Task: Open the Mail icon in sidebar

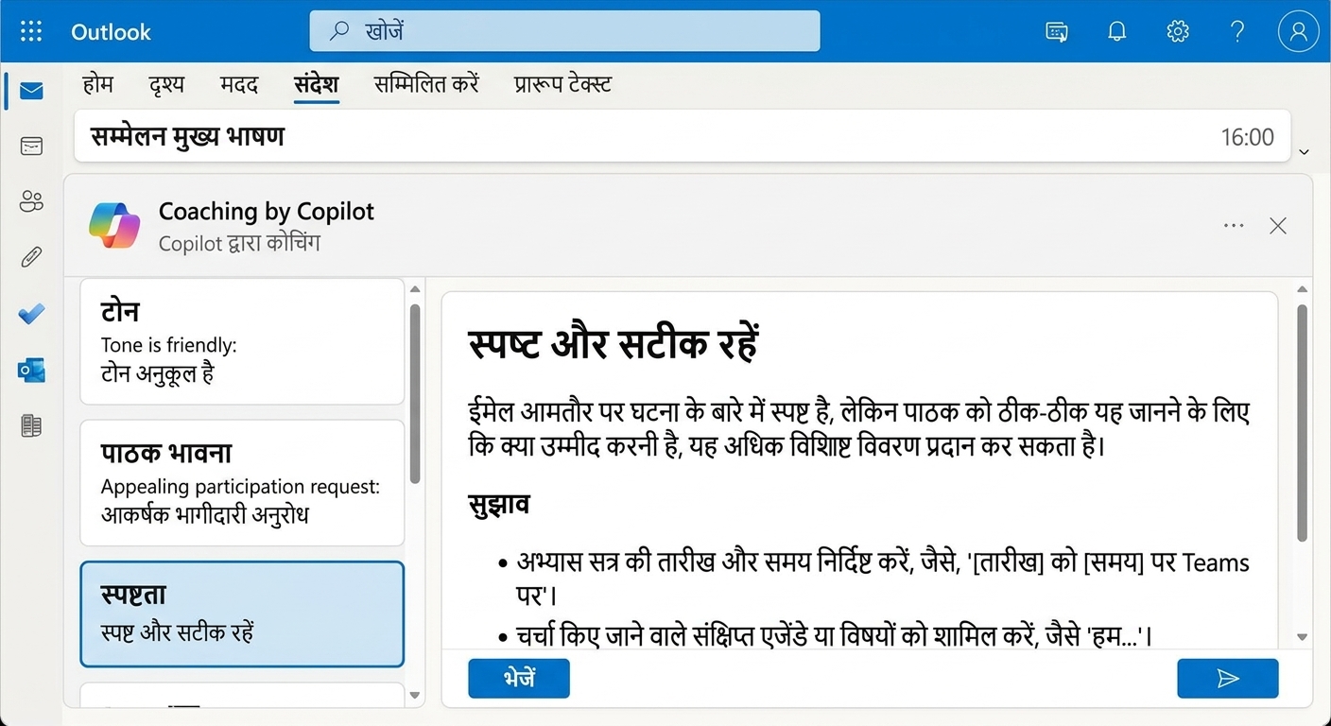Action: click(31, 91)
